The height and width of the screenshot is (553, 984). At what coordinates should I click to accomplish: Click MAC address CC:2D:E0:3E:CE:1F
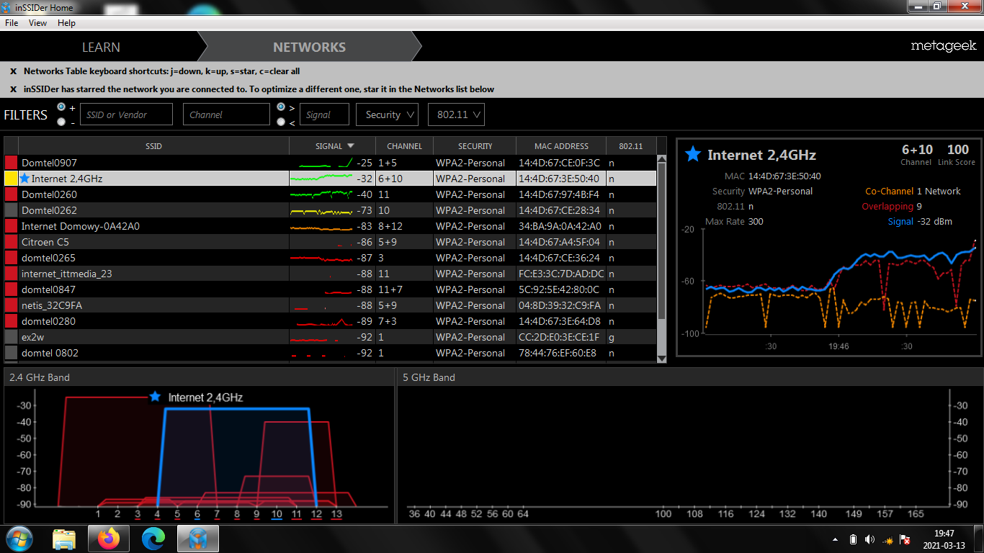559,337
